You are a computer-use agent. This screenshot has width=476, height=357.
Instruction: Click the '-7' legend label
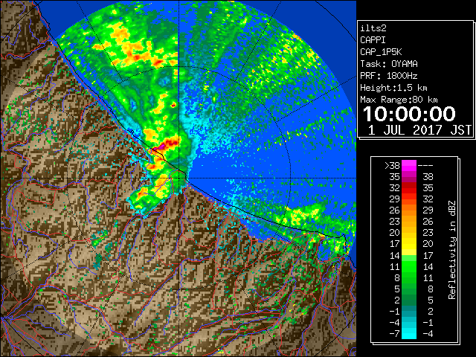[x=394, y=334]
